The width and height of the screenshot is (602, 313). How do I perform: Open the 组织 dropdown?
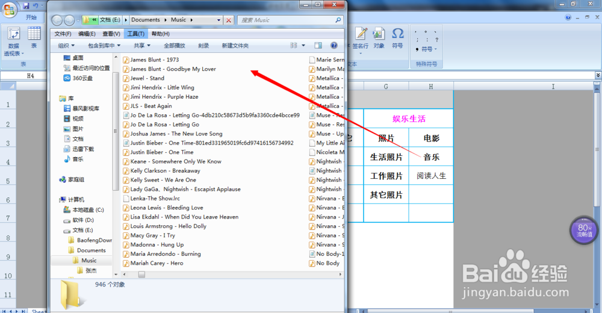coord(66,45)
